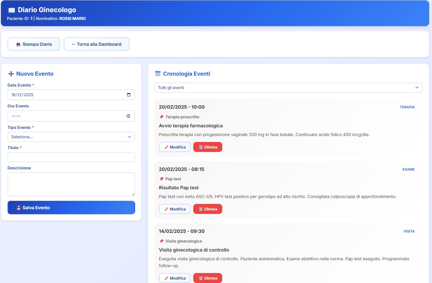Delete the Risultato Pap test event
Screen dimensions: 432x283
click(x=208, y=209)
